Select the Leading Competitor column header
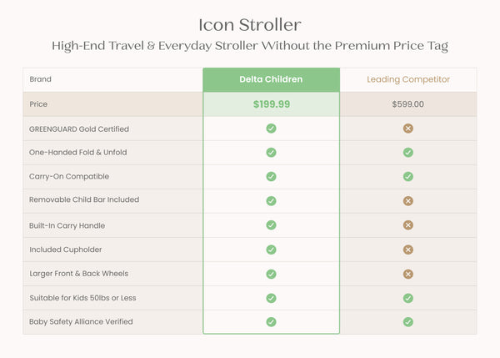This screenshot has width=500, height=358. point(408,79)
